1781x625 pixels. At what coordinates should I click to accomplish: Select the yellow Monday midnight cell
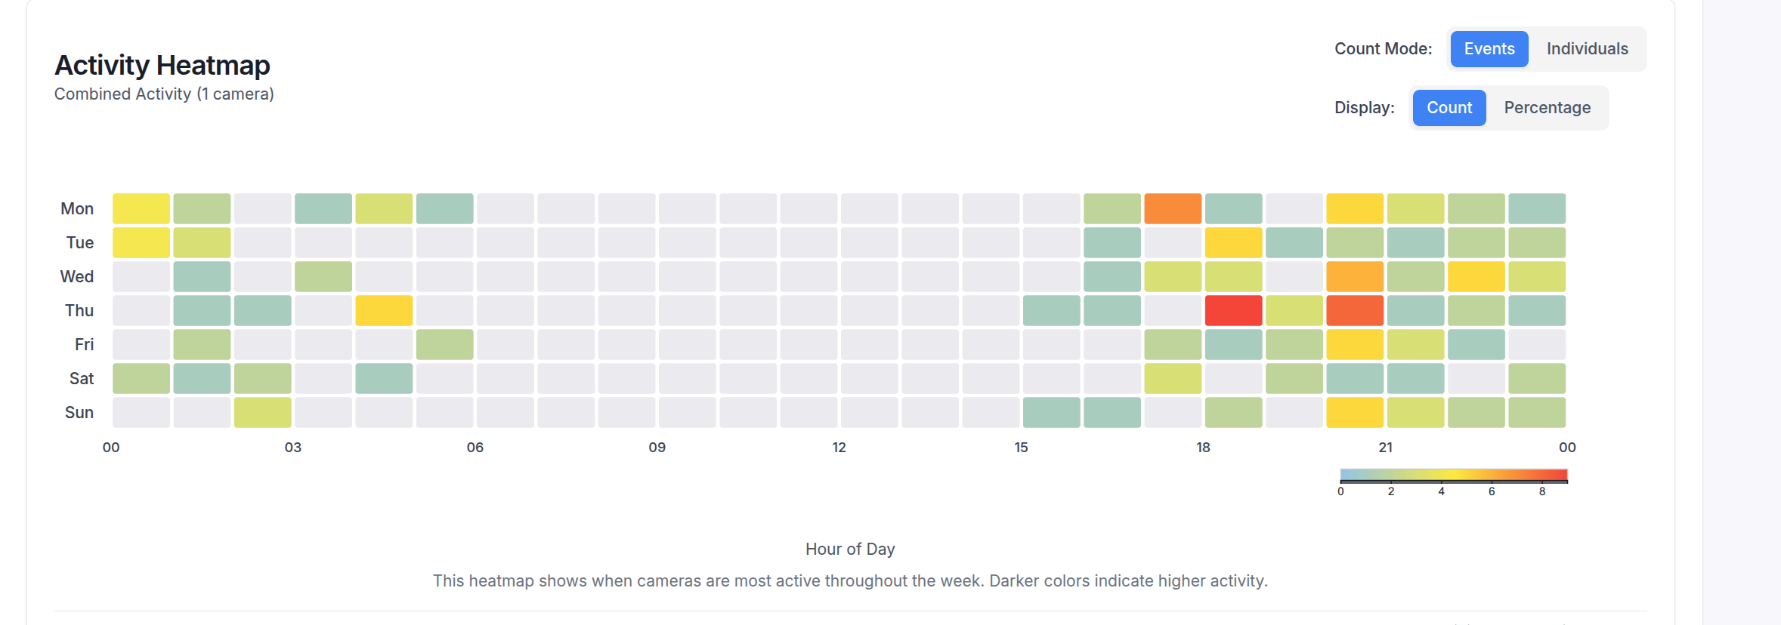click(x=141, y=208)
